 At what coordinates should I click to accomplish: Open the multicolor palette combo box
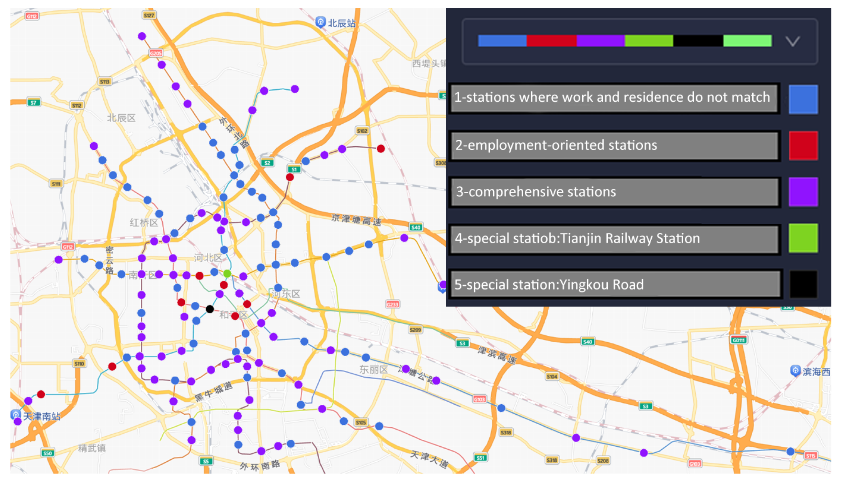(625, 41)
